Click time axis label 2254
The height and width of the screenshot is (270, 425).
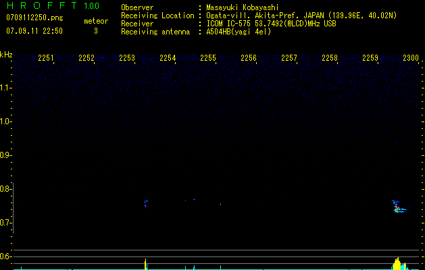pyautogui.click(x=168, y=58)
